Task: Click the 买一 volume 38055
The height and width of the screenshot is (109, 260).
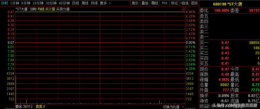Action: (x=254, y=43)
